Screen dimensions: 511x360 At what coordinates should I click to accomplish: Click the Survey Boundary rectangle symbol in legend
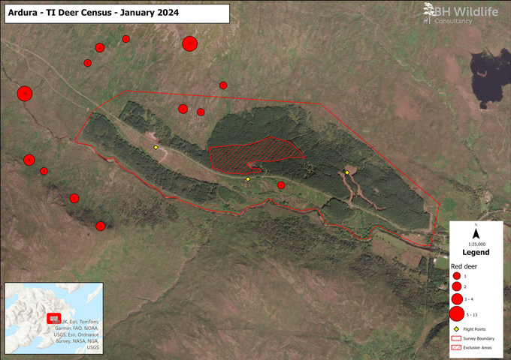click(456, 338)
